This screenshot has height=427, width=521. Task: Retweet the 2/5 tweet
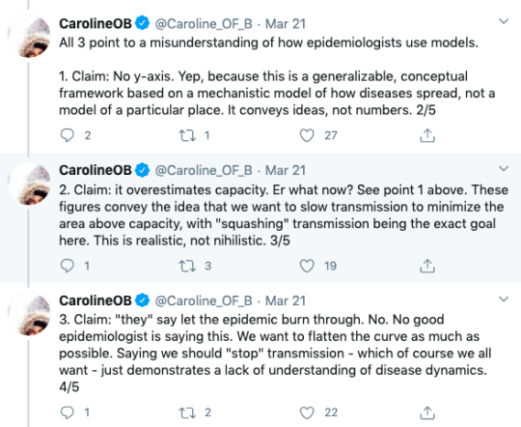click(187, 135)
